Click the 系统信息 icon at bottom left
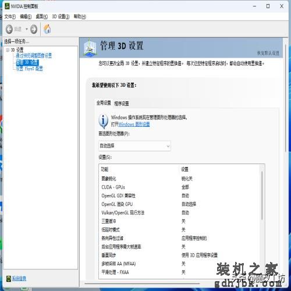291x291 pixels. (8, 279)
